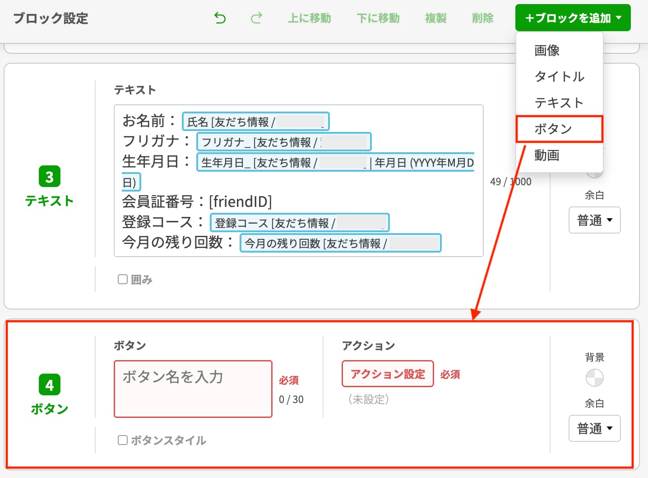648x478 pixels.
Task: Pick 動画 from the block type list
Action: pyautogui.click(x=546, y=155)
